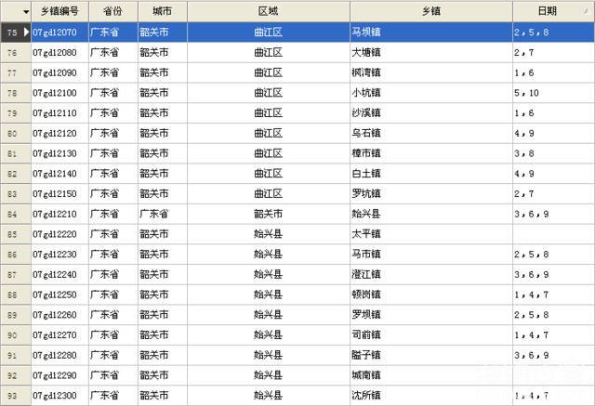Click the 乡镇 column header

431,11
